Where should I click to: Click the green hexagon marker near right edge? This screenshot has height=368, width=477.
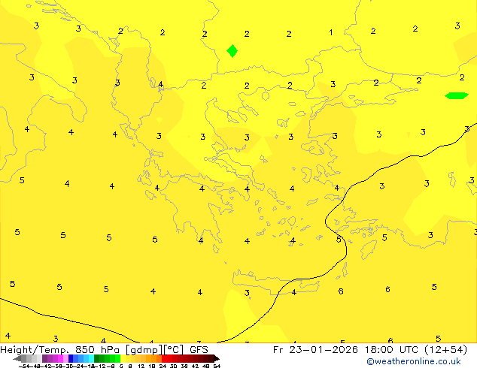tap(457, 95)
